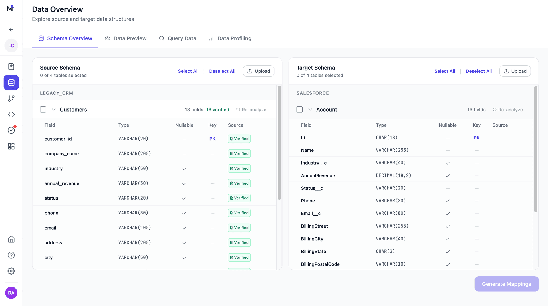Click the Source Schema vertical scrollbar
The width and height of the screenshot is (548, 306).
click(279, 143)
